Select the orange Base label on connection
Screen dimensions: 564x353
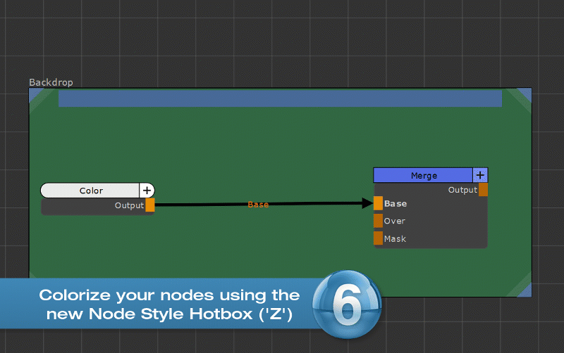pos(258,205)
